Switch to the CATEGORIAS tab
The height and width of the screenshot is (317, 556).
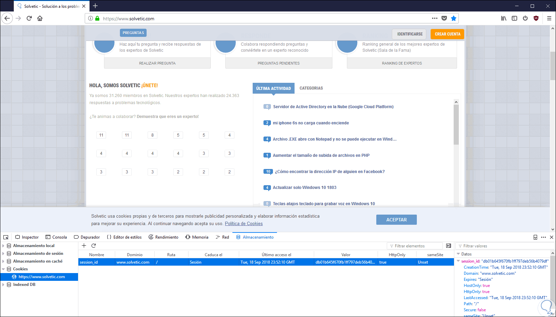pyautogui.click(x=311, y=88)
